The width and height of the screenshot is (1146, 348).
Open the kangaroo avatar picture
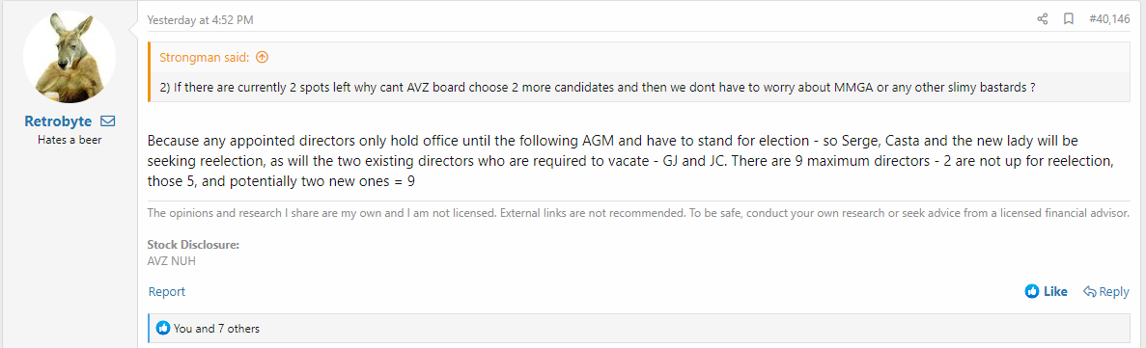70,58
